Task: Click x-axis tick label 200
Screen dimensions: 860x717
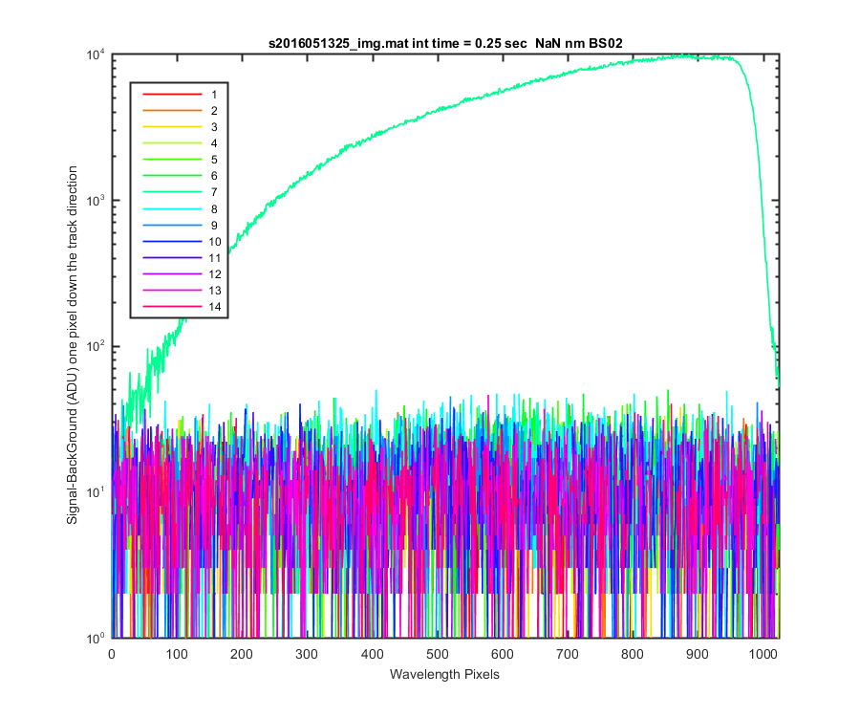Action: tap(242, 654)
